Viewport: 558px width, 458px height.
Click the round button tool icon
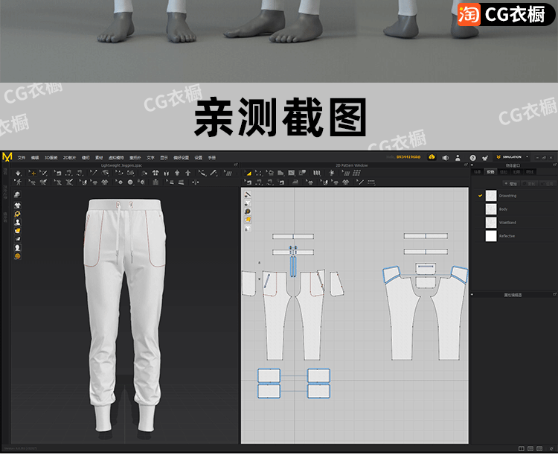pyautogui.click(x=130, y=182)
